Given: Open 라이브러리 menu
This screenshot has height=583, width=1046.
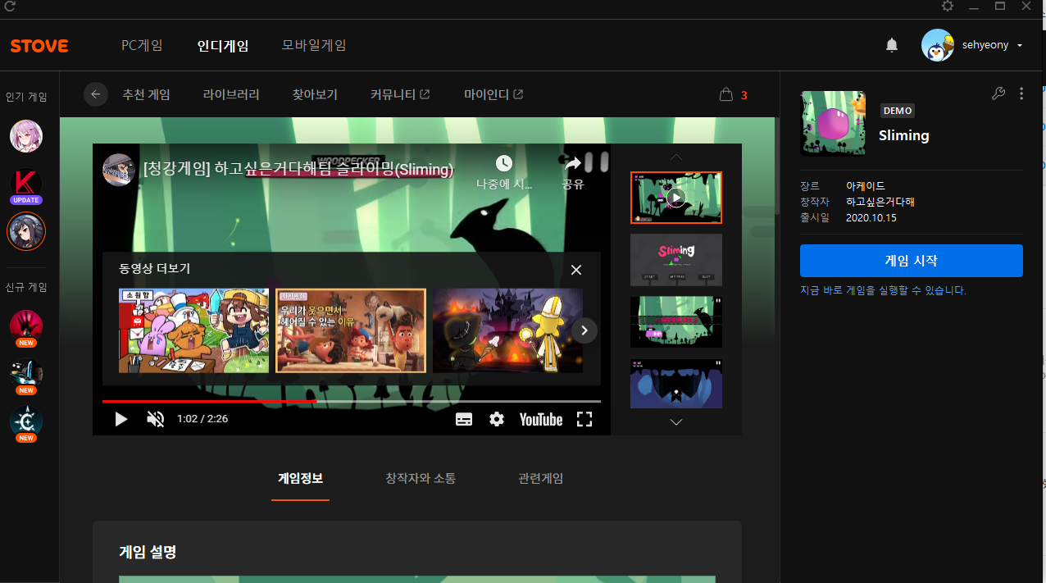Looking at the screenshot, I should (x=231, y=94).
